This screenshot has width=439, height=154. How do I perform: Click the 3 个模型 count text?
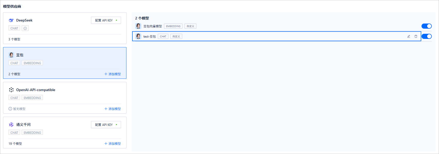click(x=14, y=39)
